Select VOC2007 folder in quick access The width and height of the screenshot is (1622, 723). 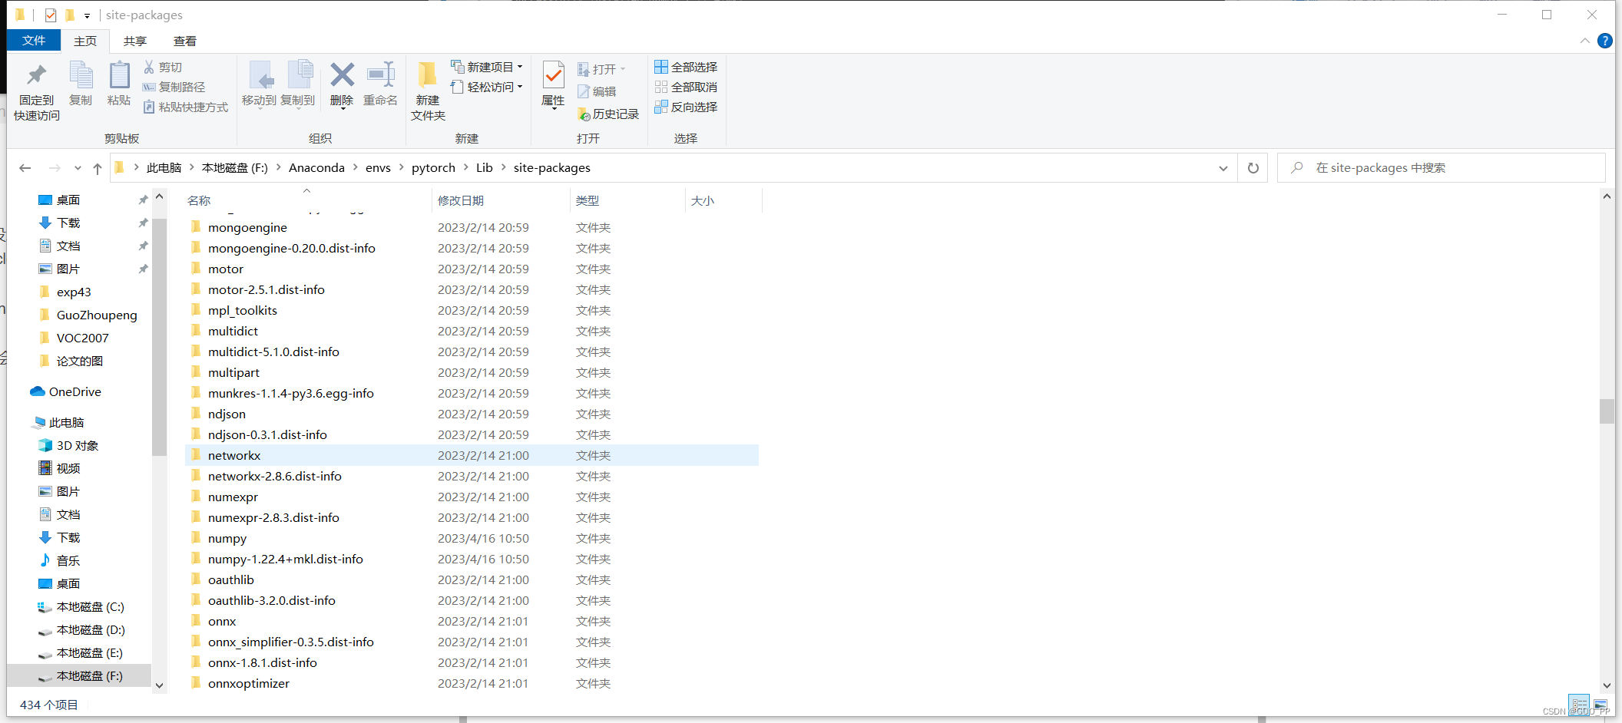point(82,338)
